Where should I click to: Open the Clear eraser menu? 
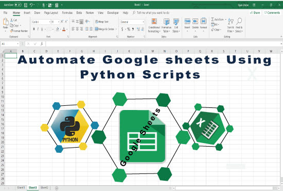tap(216, 30)
